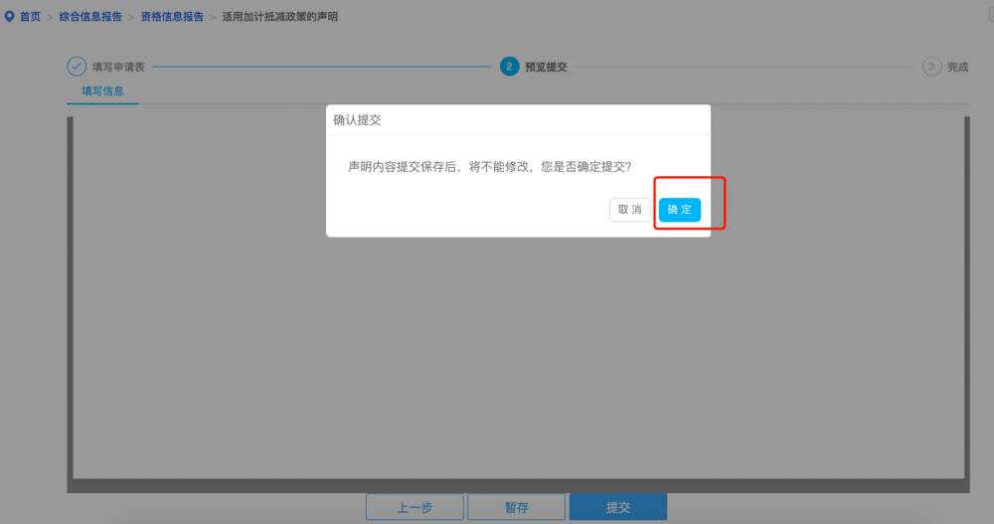This screenshot has width=994, height=524.
Task: Select the 完成 step label
Action: coord(957,68)
